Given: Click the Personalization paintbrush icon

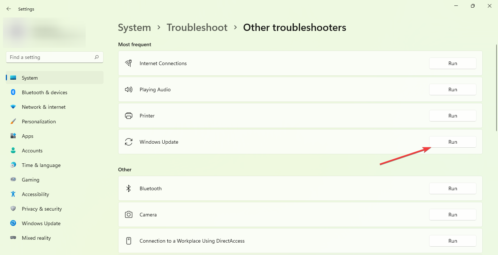Looking at the screenshot, I should click(13, 121).
